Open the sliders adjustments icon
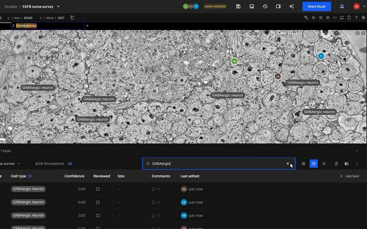Image resolution: width=367 pixels, height=229 pixels. coord(328,18)
